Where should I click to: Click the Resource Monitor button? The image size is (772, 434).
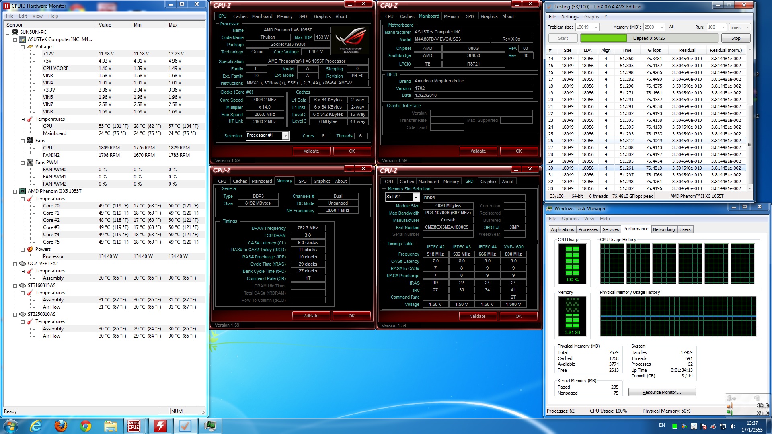(662, 392)
